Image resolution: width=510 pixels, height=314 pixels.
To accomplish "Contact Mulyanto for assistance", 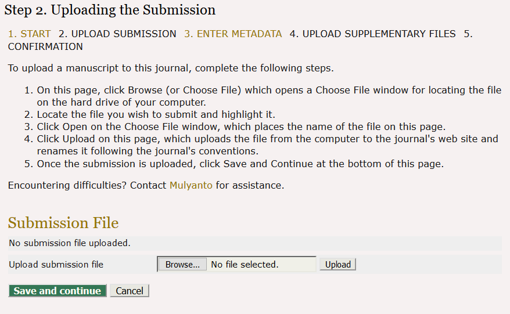I will (x=191, y=186).
